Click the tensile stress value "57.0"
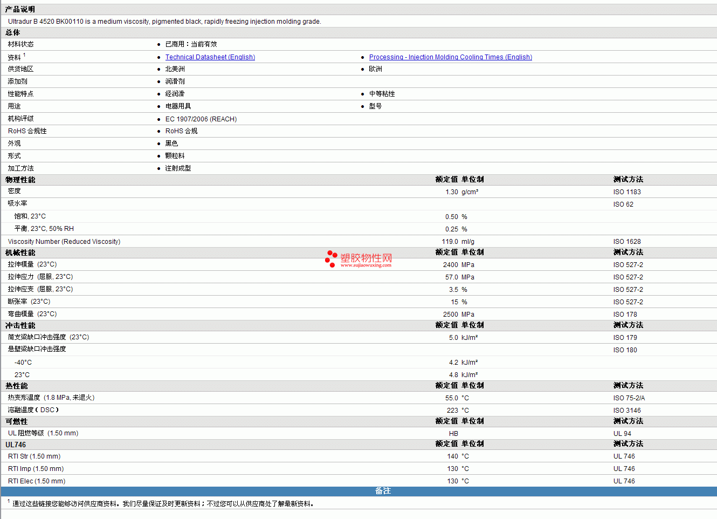This screenshot has width=717, height=519. coord(452,277)
